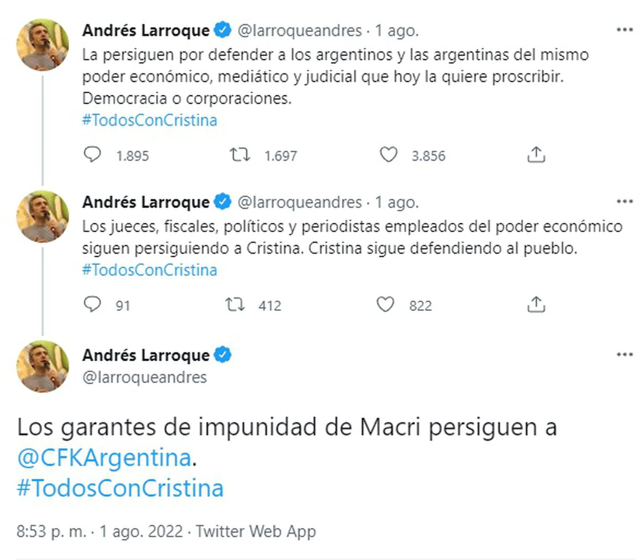Reply to the first tweet
643x560 pixels.
93,155
